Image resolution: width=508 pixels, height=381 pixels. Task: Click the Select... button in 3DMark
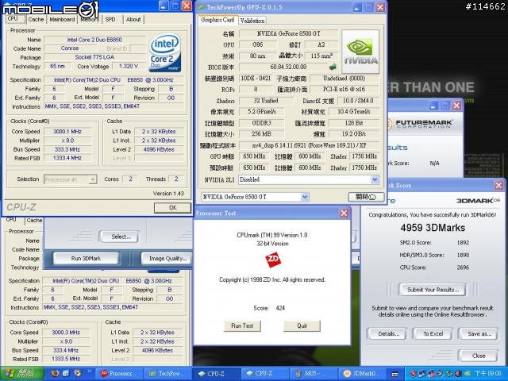(x=121, y=237)
